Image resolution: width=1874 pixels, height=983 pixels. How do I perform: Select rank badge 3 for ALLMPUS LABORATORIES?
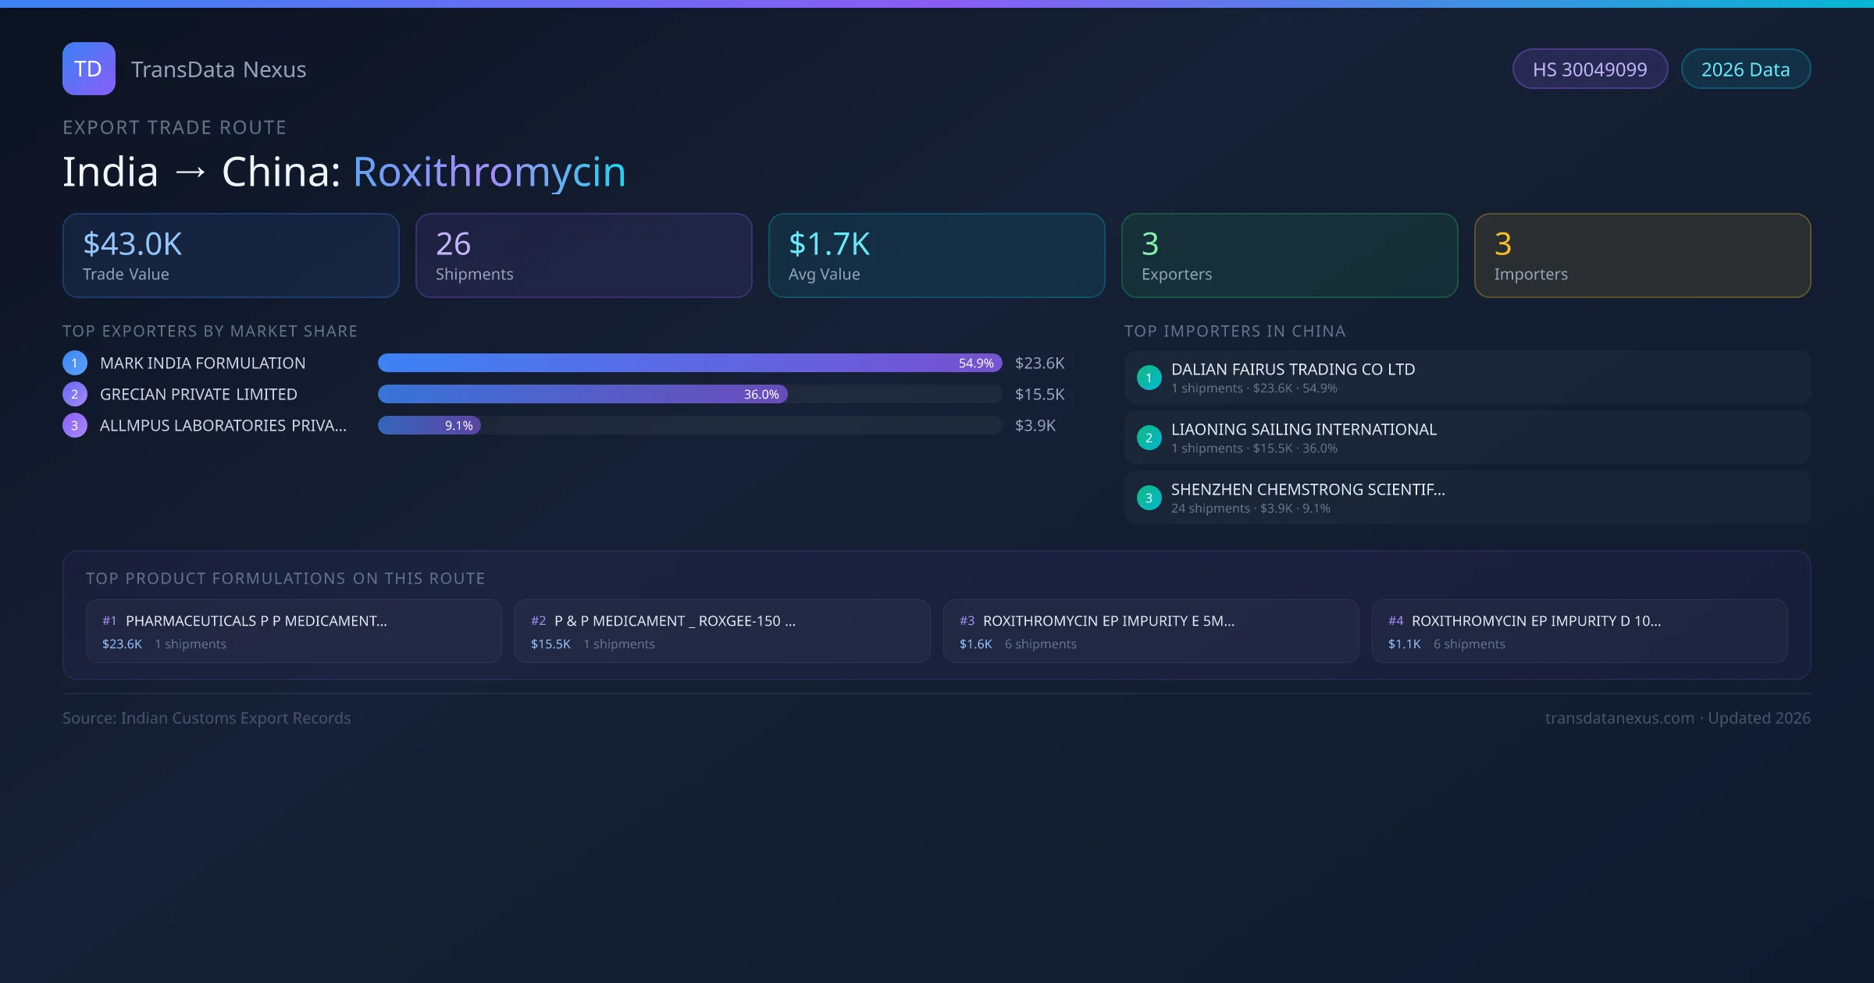pyautogui.click(x=74, y=425)
